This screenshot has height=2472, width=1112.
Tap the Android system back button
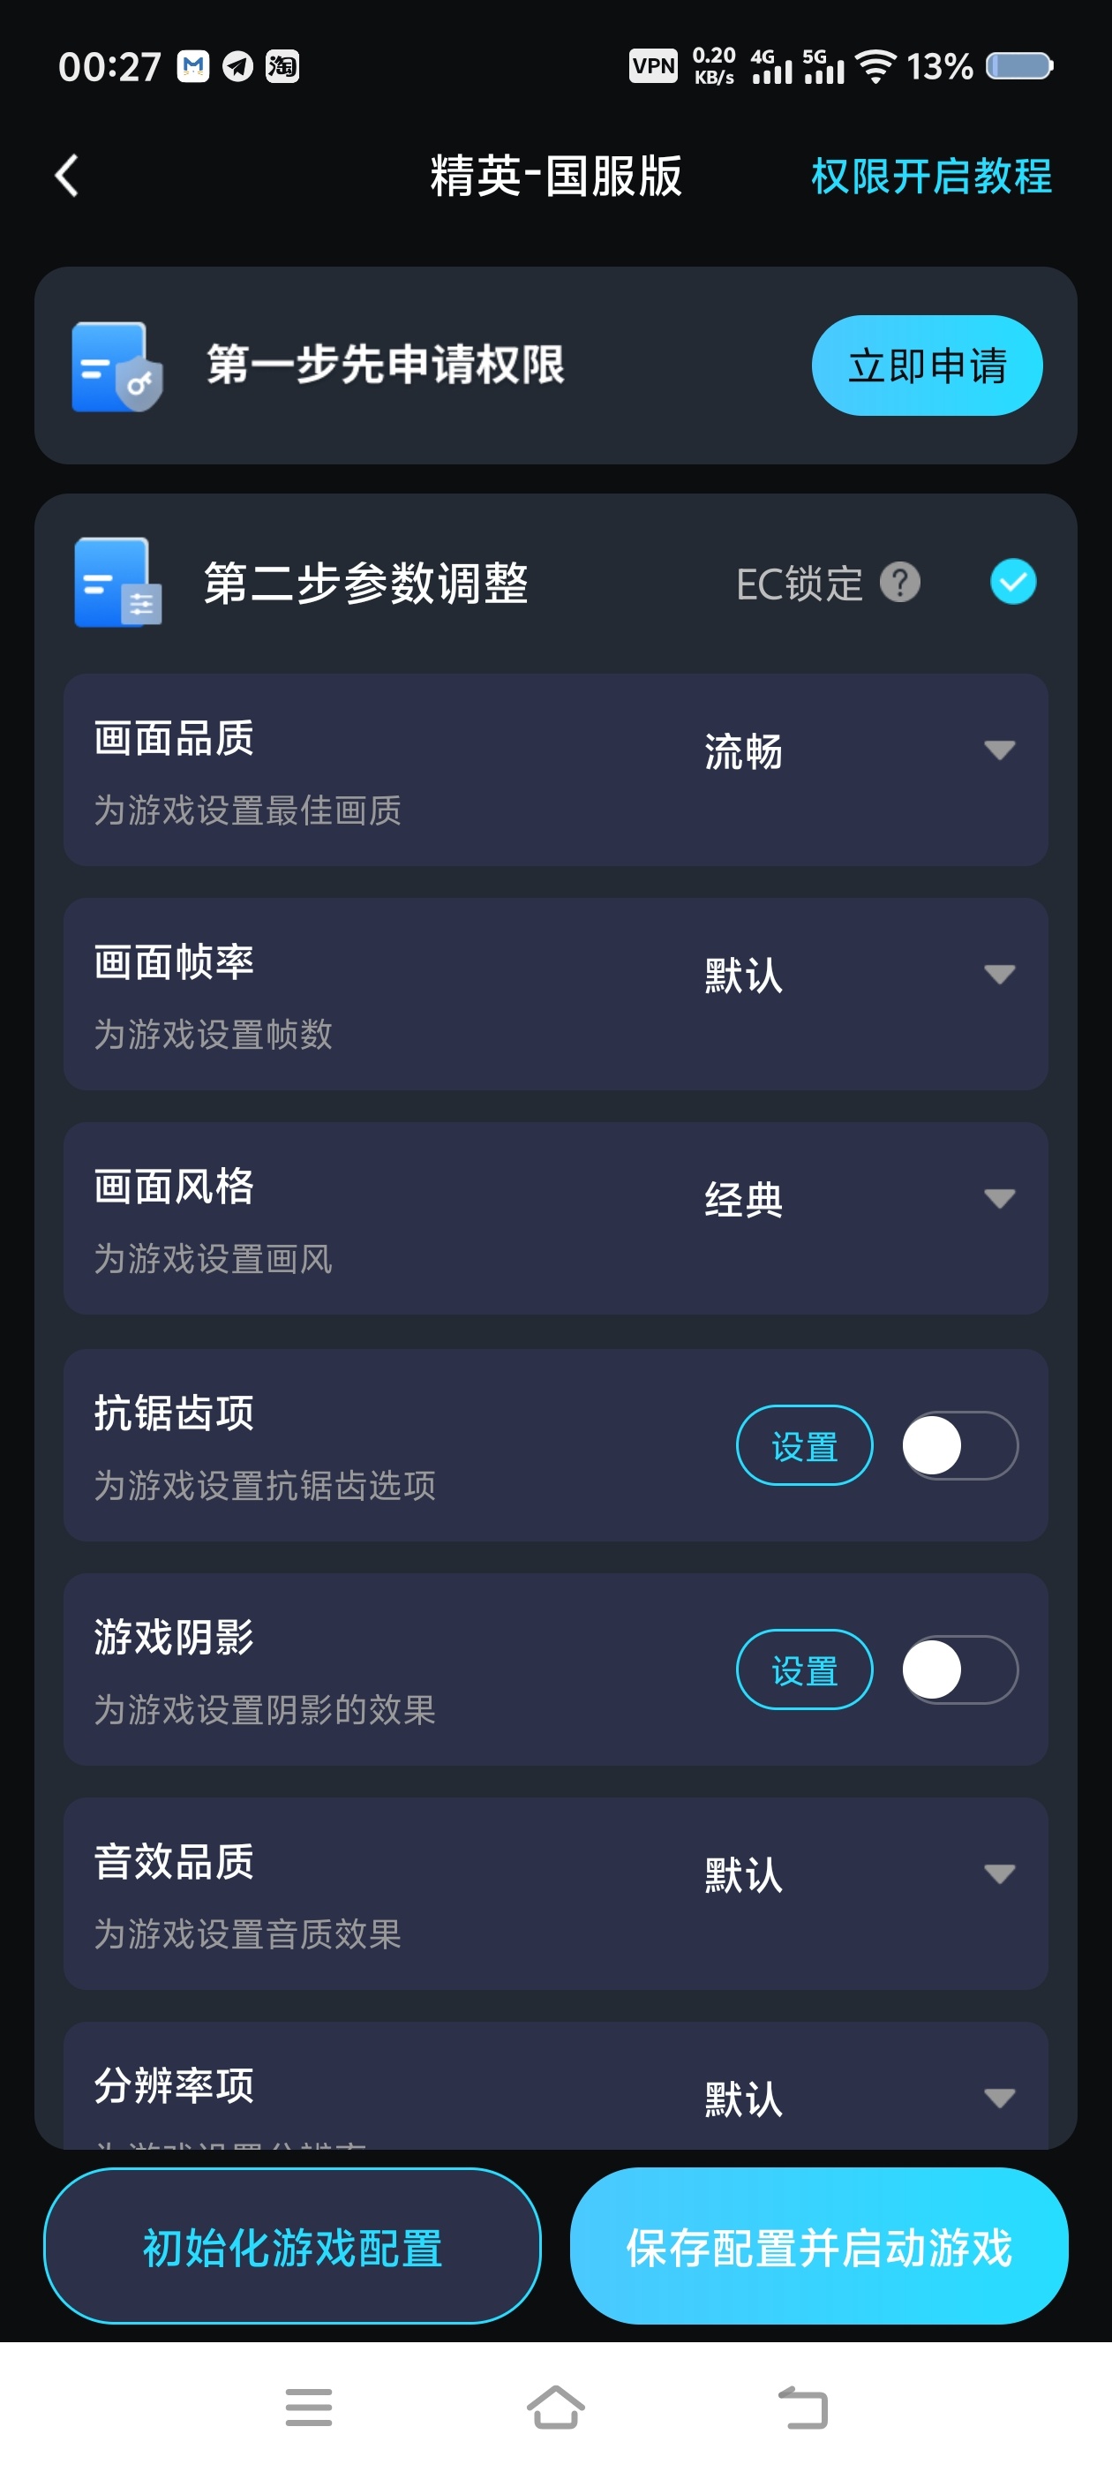click(x=803, y=2407)
